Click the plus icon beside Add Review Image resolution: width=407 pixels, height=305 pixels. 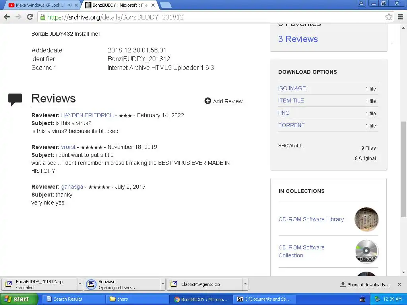coord(207,101)
